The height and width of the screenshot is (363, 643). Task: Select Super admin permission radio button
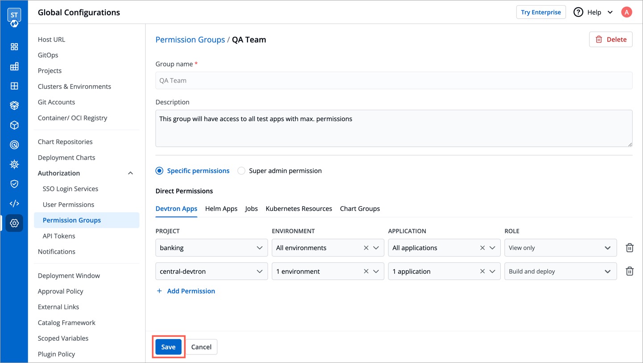pos(241,171)
